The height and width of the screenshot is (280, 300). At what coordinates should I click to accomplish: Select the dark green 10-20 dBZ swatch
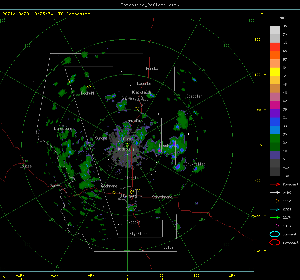[x=275, y=147]
